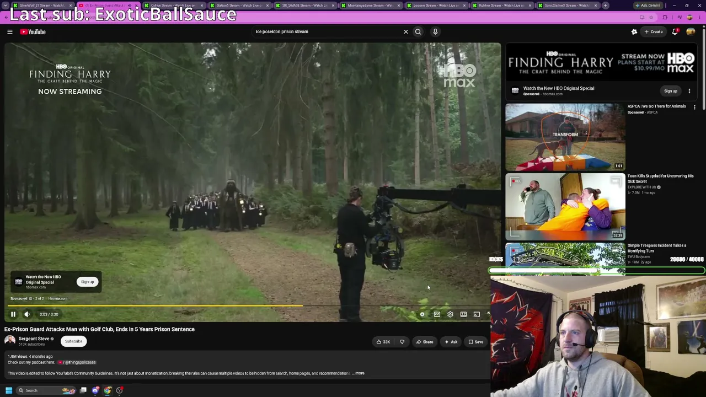Save the video to a playlist

click(475, 342)
